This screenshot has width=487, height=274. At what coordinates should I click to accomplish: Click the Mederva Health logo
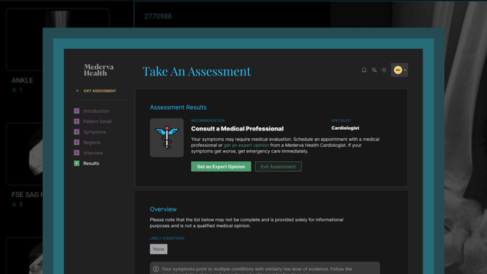point(99,70)
